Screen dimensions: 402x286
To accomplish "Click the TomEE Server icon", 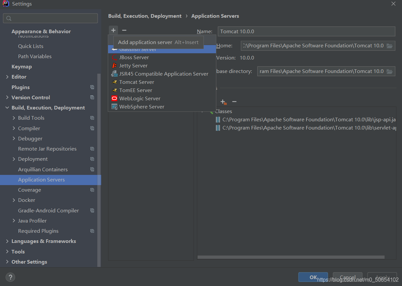I will 114,90.
